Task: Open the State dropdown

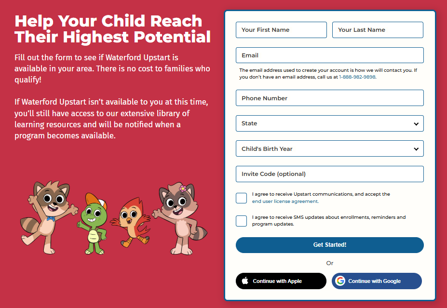Action: [329, 123]
